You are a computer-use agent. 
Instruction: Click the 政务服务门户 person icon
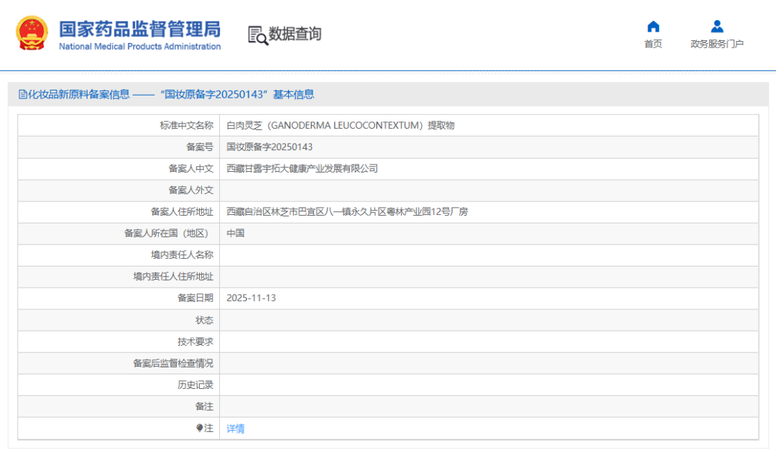tap(716, 25)
